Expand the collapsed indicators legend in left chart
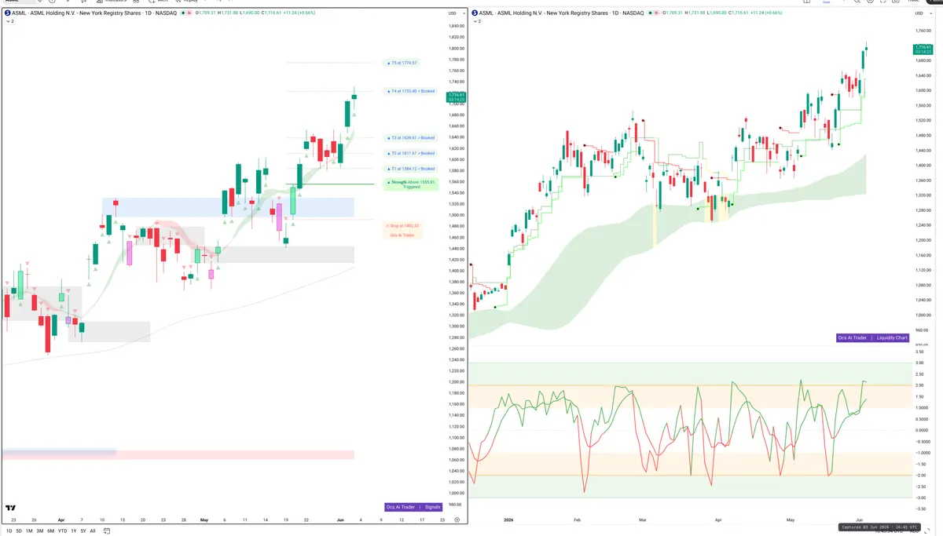Screen dimensions: 943x536 pos(9,22)
